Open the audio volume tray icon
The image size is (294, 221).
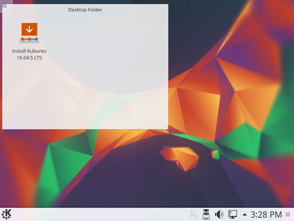coord(219,214)
